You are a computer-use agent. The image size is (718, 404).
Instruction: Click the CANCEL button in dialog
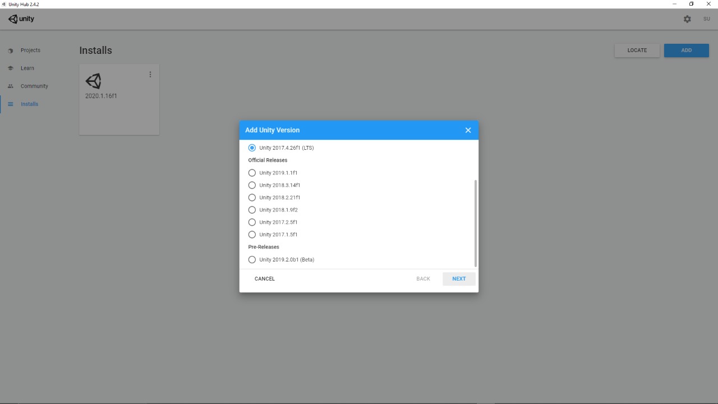click(x=265, y=279)
